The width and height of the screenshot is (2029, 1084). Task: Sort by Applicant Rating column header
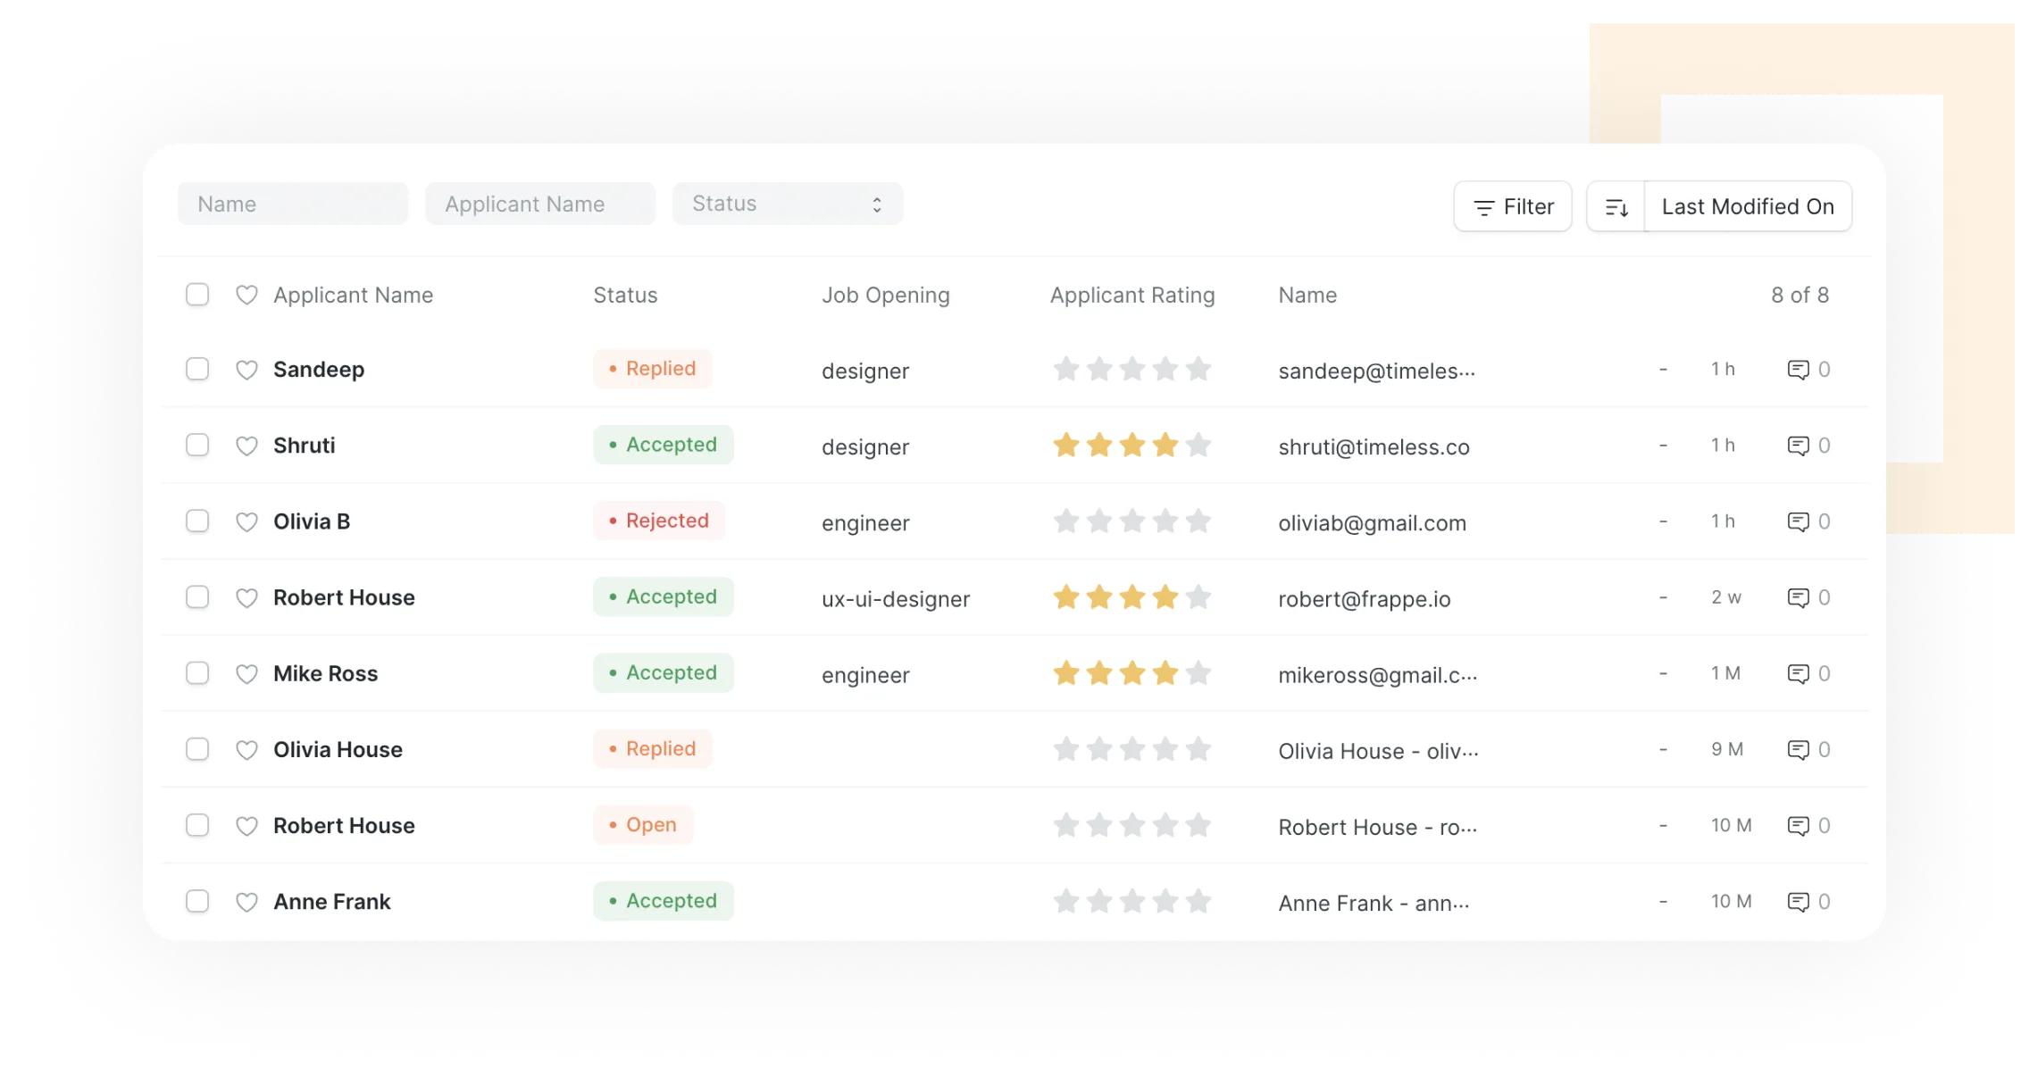click(1131, 296)
